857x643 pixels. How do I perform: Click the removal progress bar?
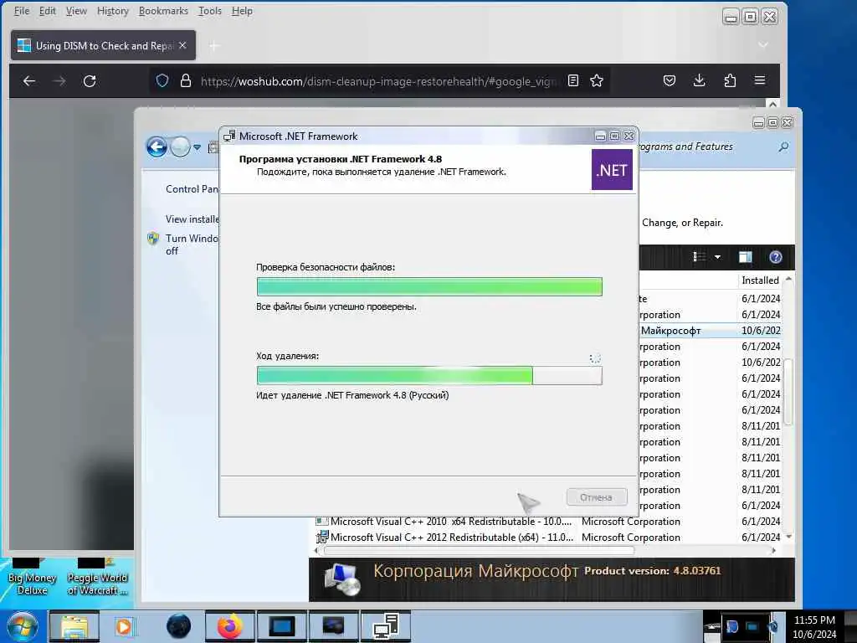pyautogui.click(x=429, y=376)
